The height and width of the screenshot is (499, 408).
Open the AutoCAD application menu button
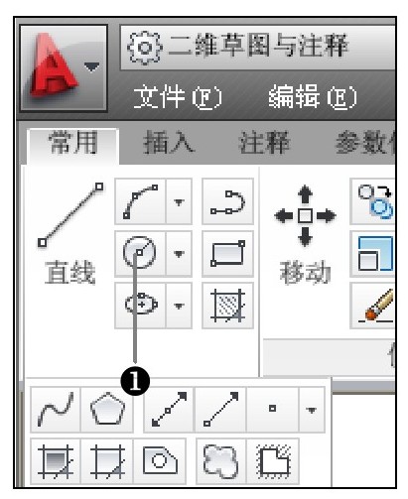tap(64, 67)
